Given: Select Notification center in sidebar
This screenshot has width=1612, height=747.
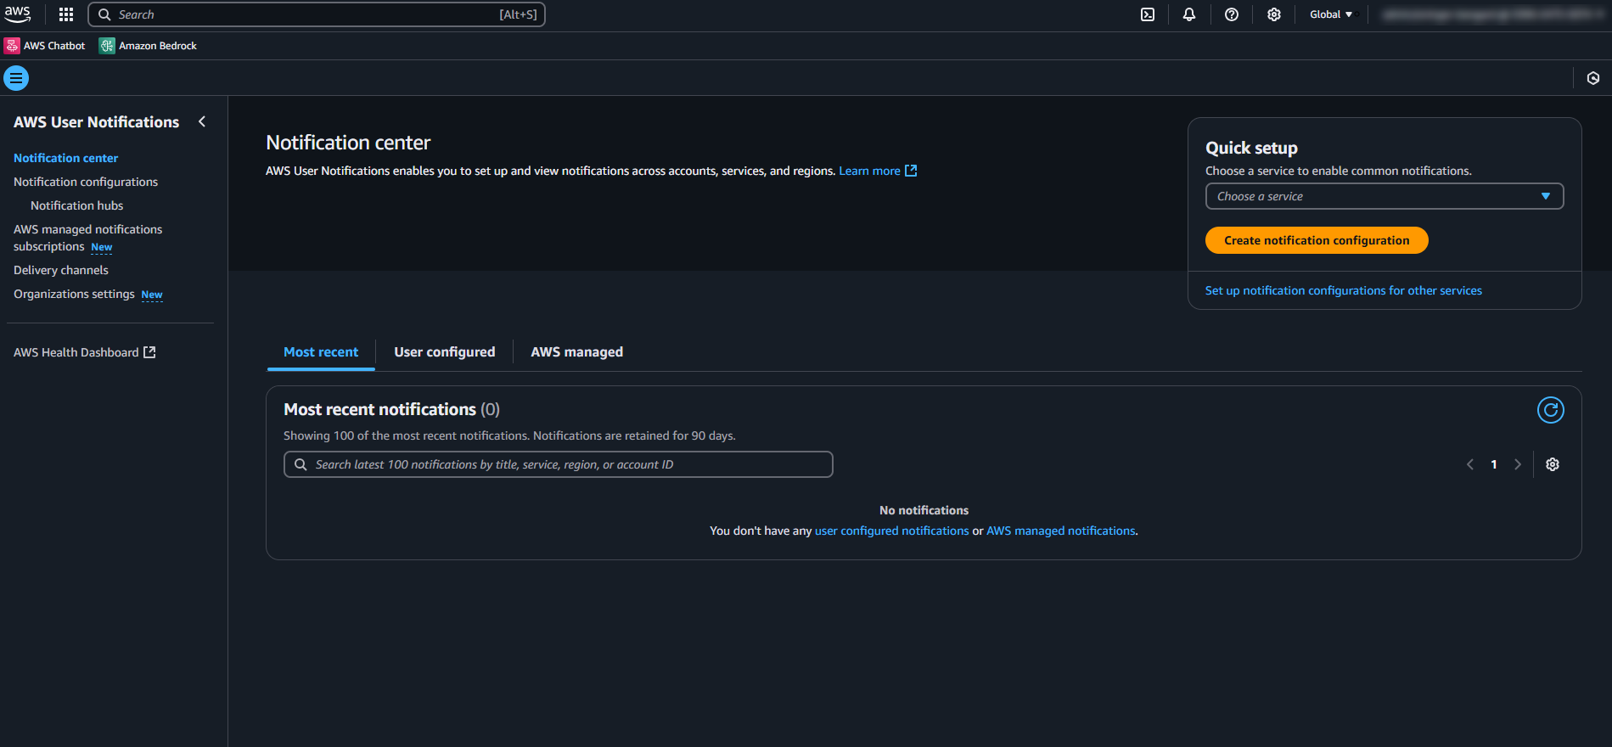Looking at the screenshot, I should [x=66, y=158].
